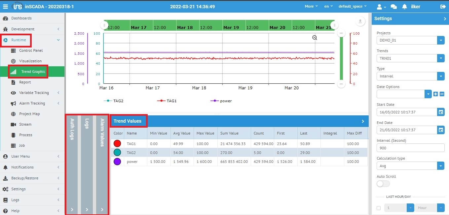Click the minus icon beside Date Options
Screen dimensions: 449x215
pos(442,94)
